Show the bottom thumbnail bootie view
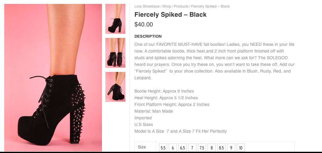 pos(115,87)
